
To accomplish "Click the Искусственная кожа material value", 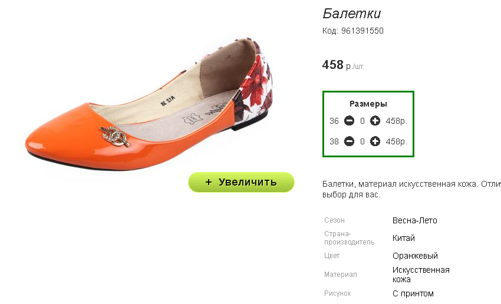I will pos(421,275).
